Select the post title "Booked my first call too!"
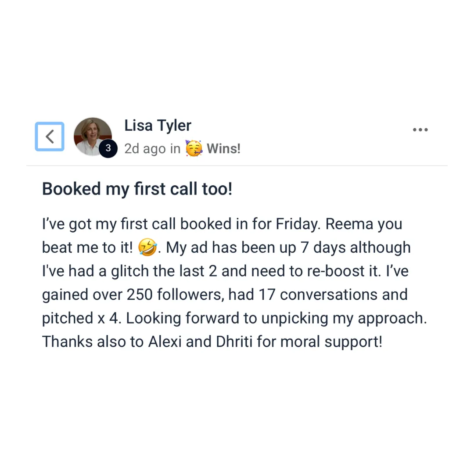This screenshot has width=474, height=474. 137,189
